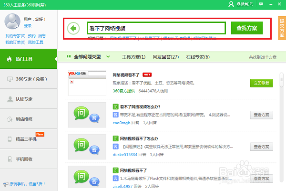Switch to 网友回答(27) tab
Screen dimensions: 286x191
[166, 57]
